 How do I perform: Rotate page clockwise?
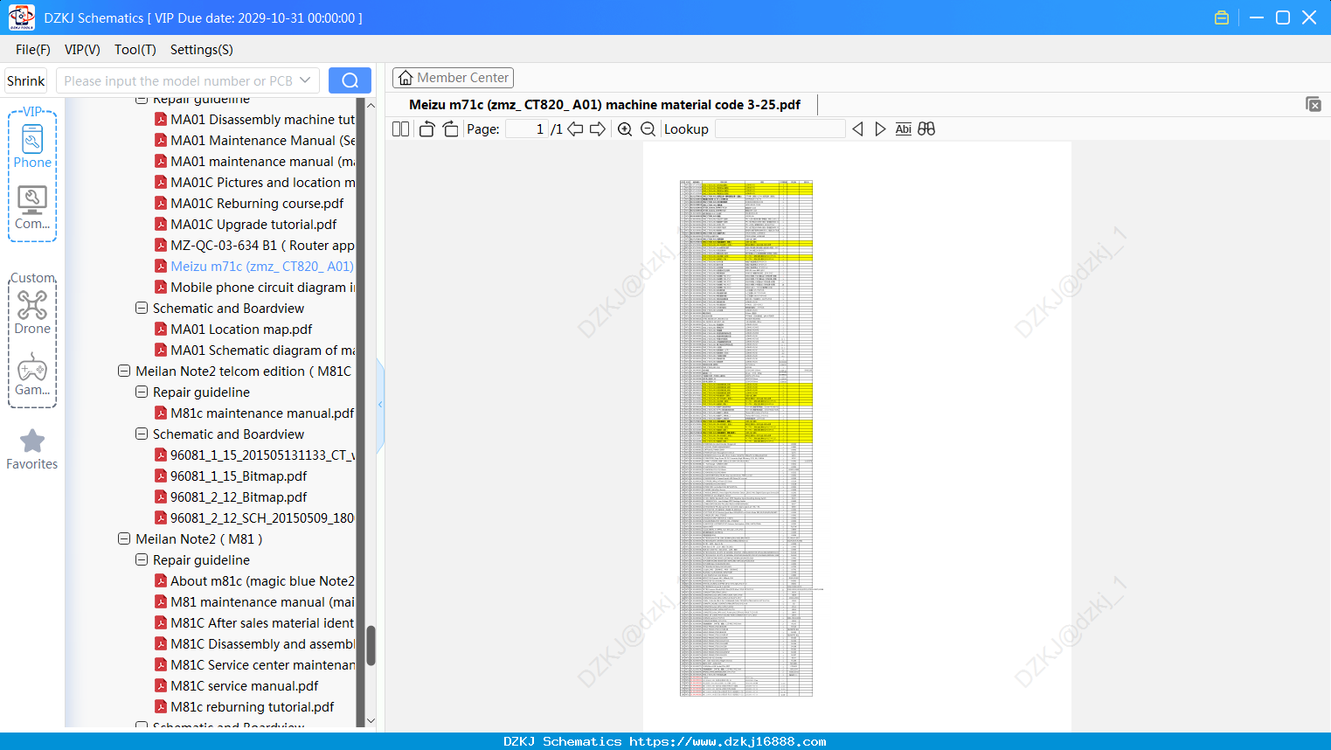[x=451, y=129]
